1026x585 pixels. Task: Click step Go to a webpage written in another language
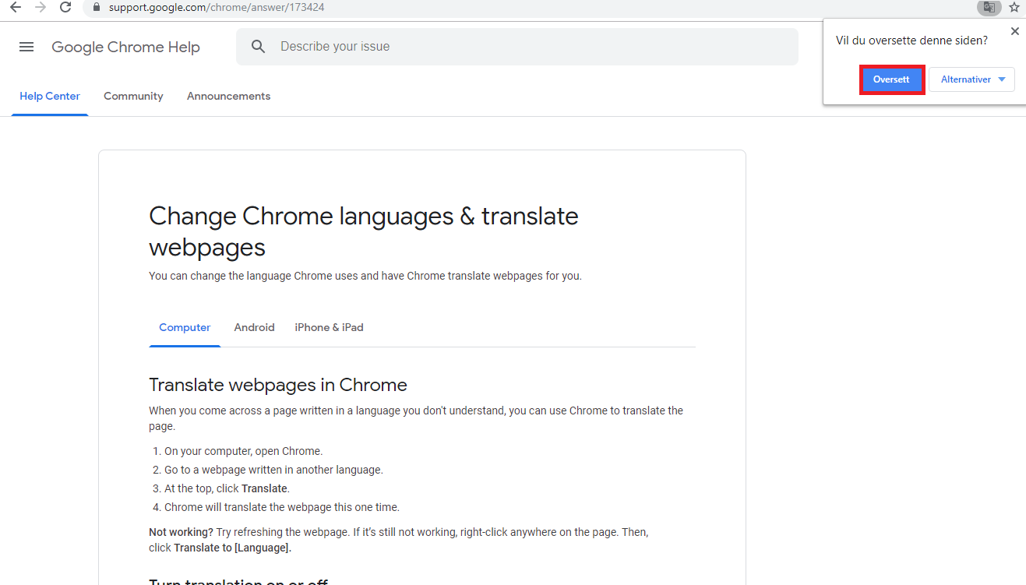[x=273, y=470]
